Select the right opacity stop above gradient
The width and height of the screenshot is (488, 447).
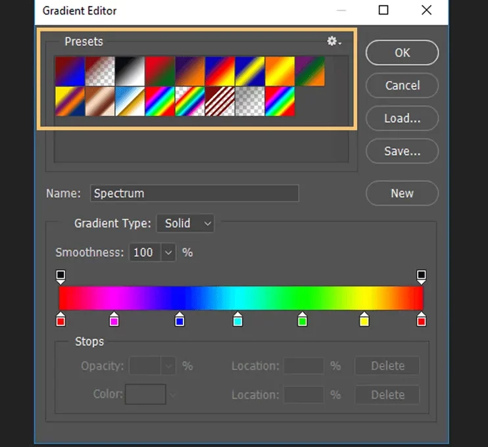pos(421,277)
